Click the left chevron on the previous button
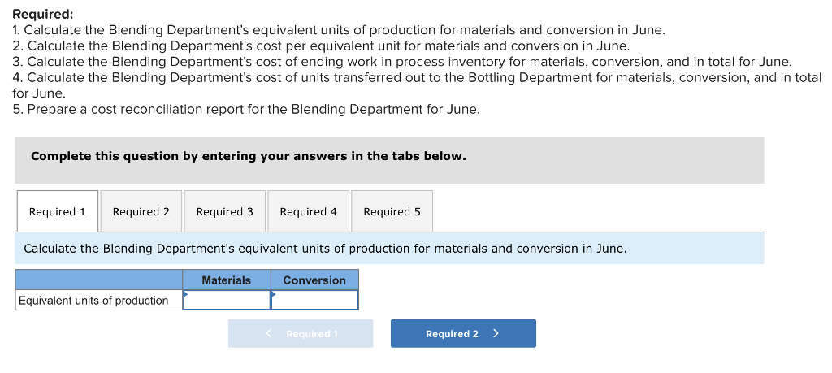832x373 pixels. 269,334
